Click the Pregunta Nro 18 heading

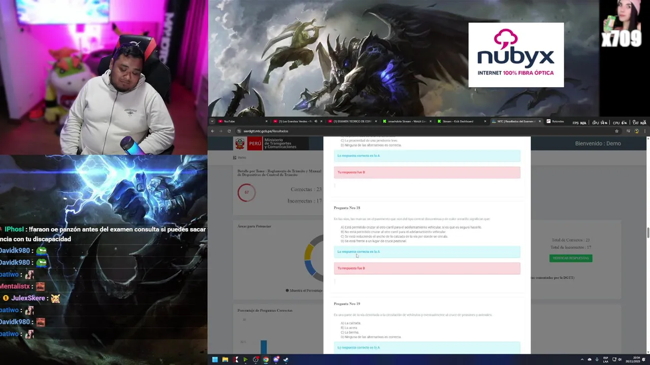[x=347, y=208]
